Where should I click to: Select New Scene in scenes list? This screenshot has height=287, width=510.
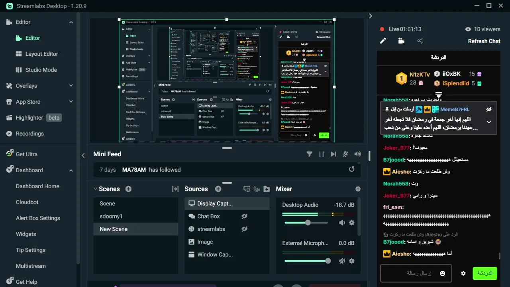136,229
